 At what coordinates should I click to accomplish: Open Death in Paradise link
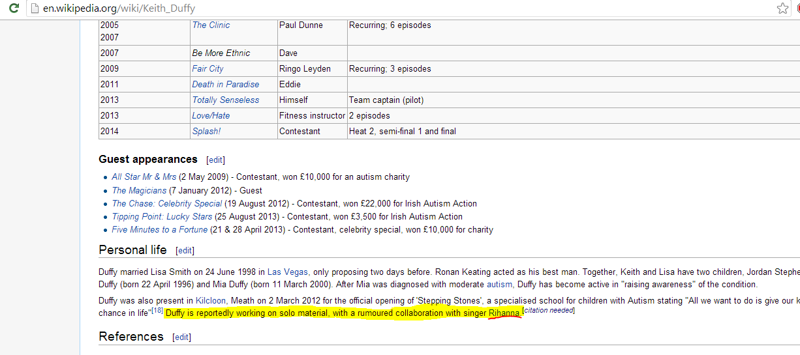[226, 85]
